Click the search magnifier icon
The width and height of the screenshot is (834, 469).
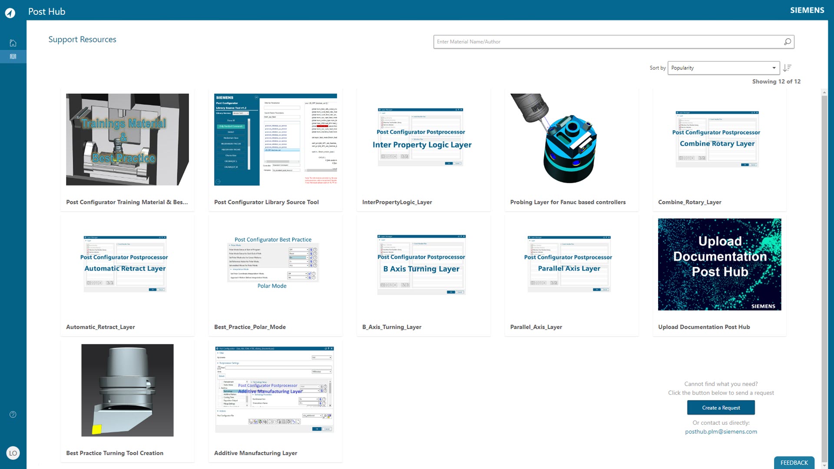787,42
